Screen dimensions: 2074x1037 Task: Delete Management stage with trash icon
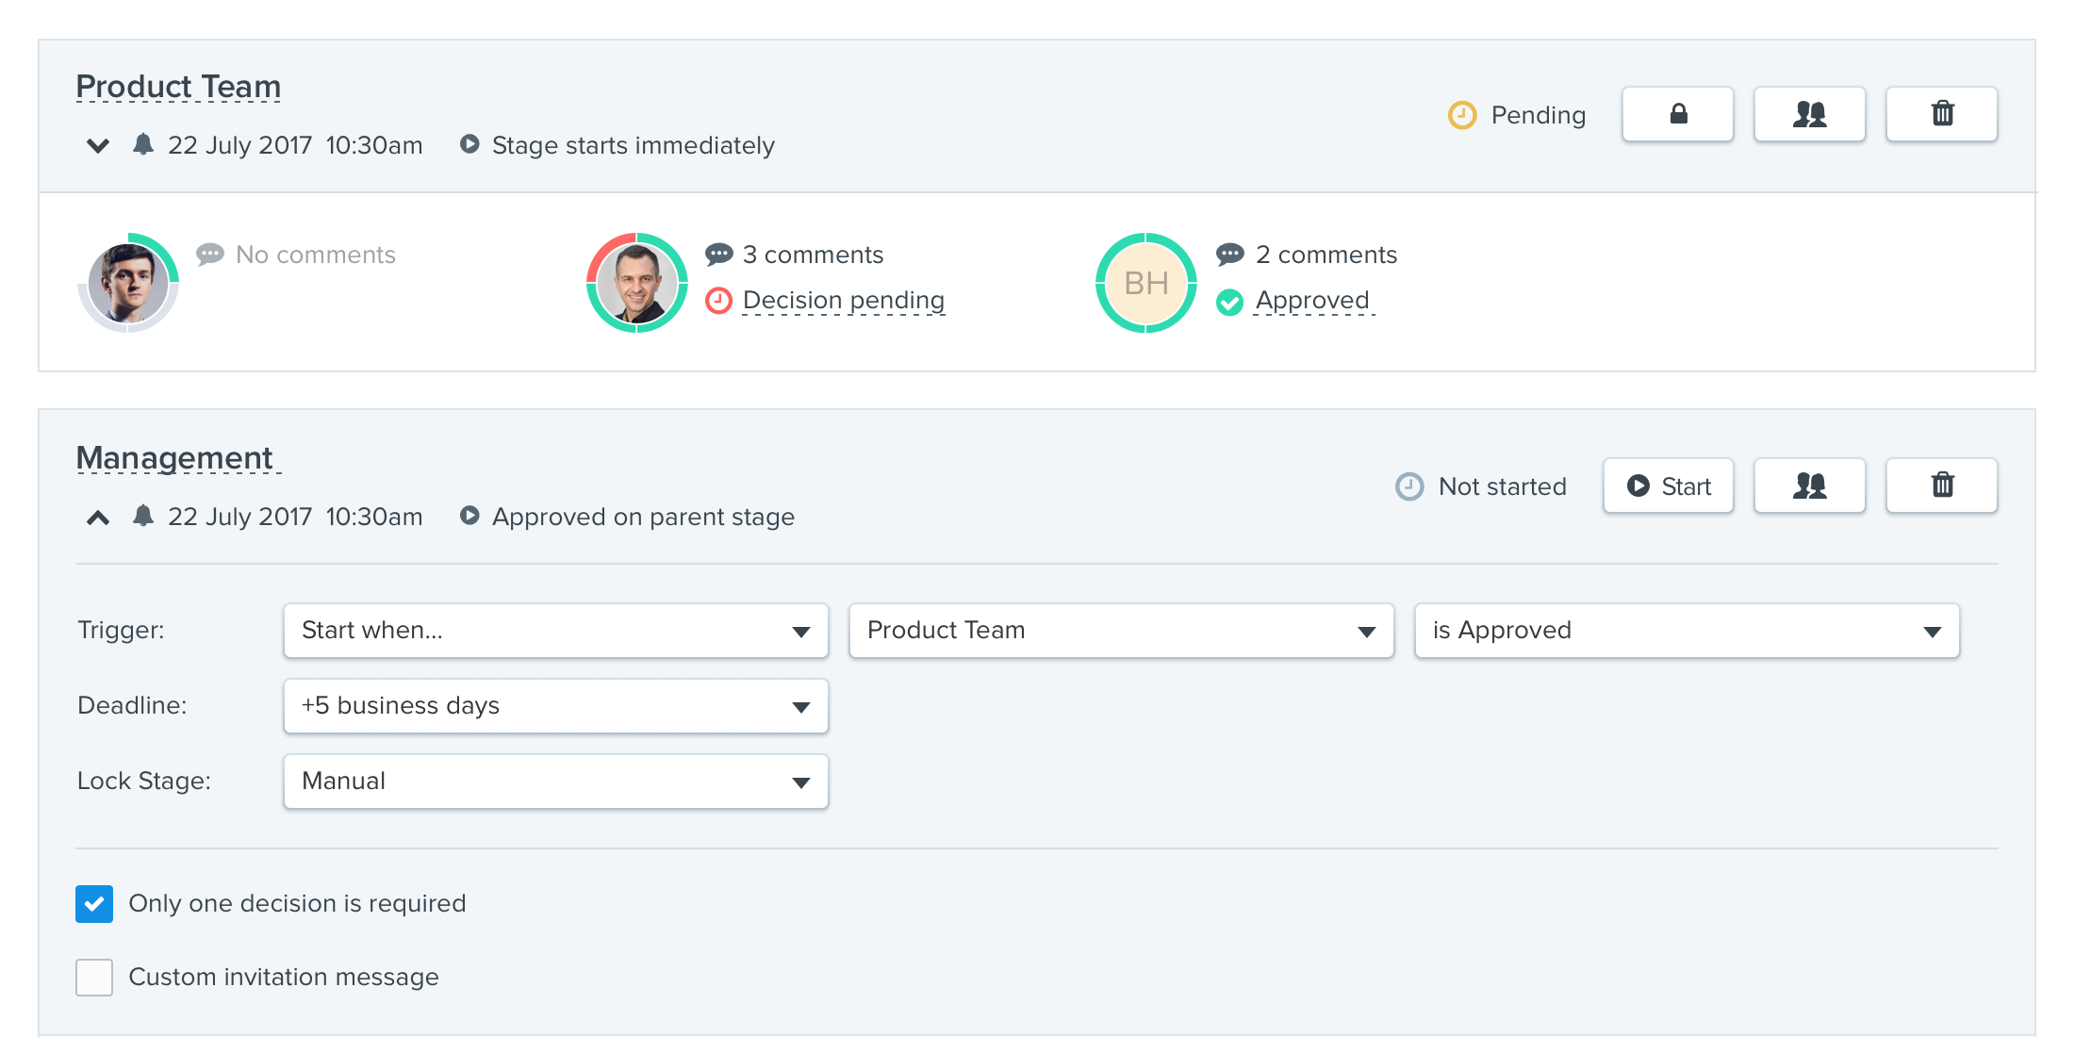1941,486
